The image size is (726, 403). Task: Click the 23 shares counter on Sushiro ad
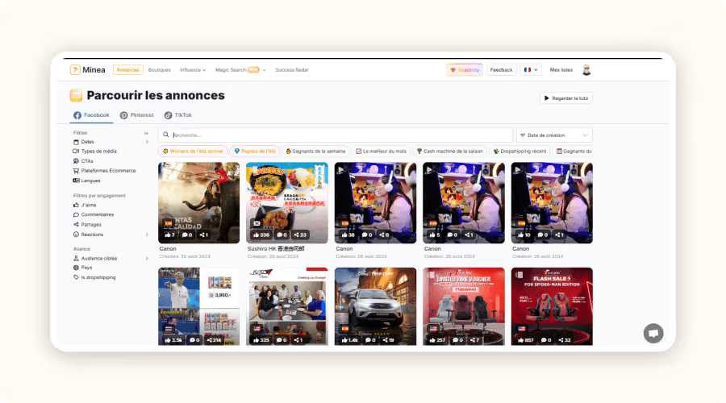300,235
